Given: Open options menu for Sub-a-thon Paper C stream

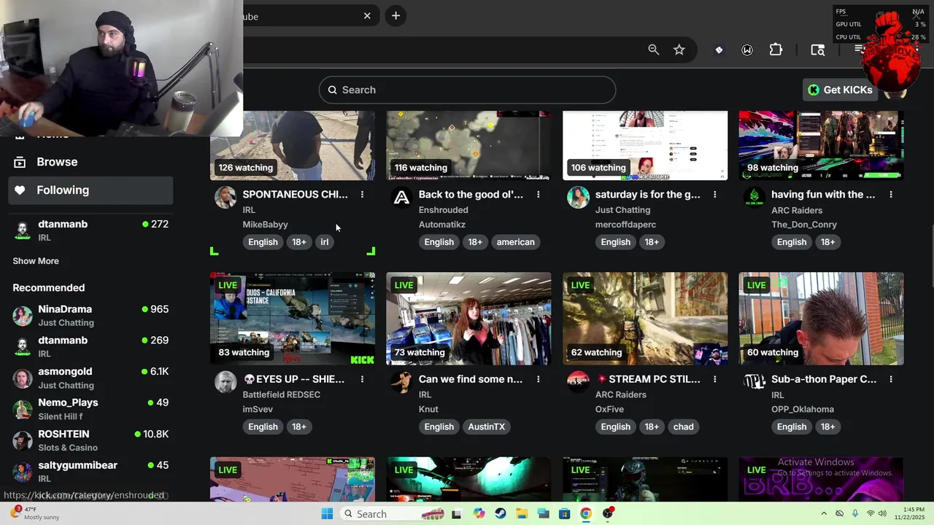Looking at the screenshot, I should (x=891, y=379).
